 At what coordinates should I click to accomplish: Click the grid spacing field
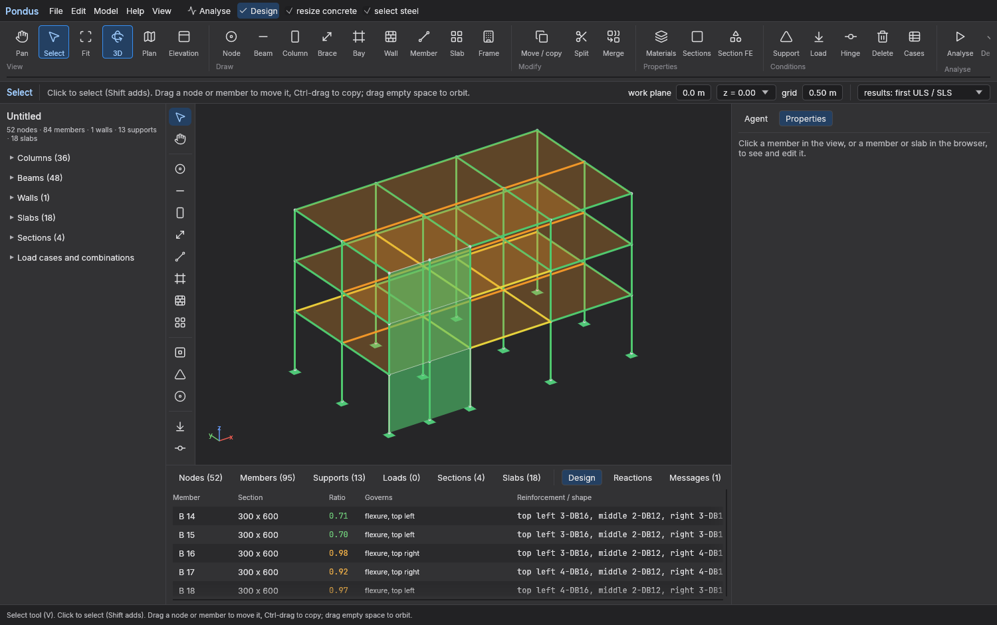822,92
